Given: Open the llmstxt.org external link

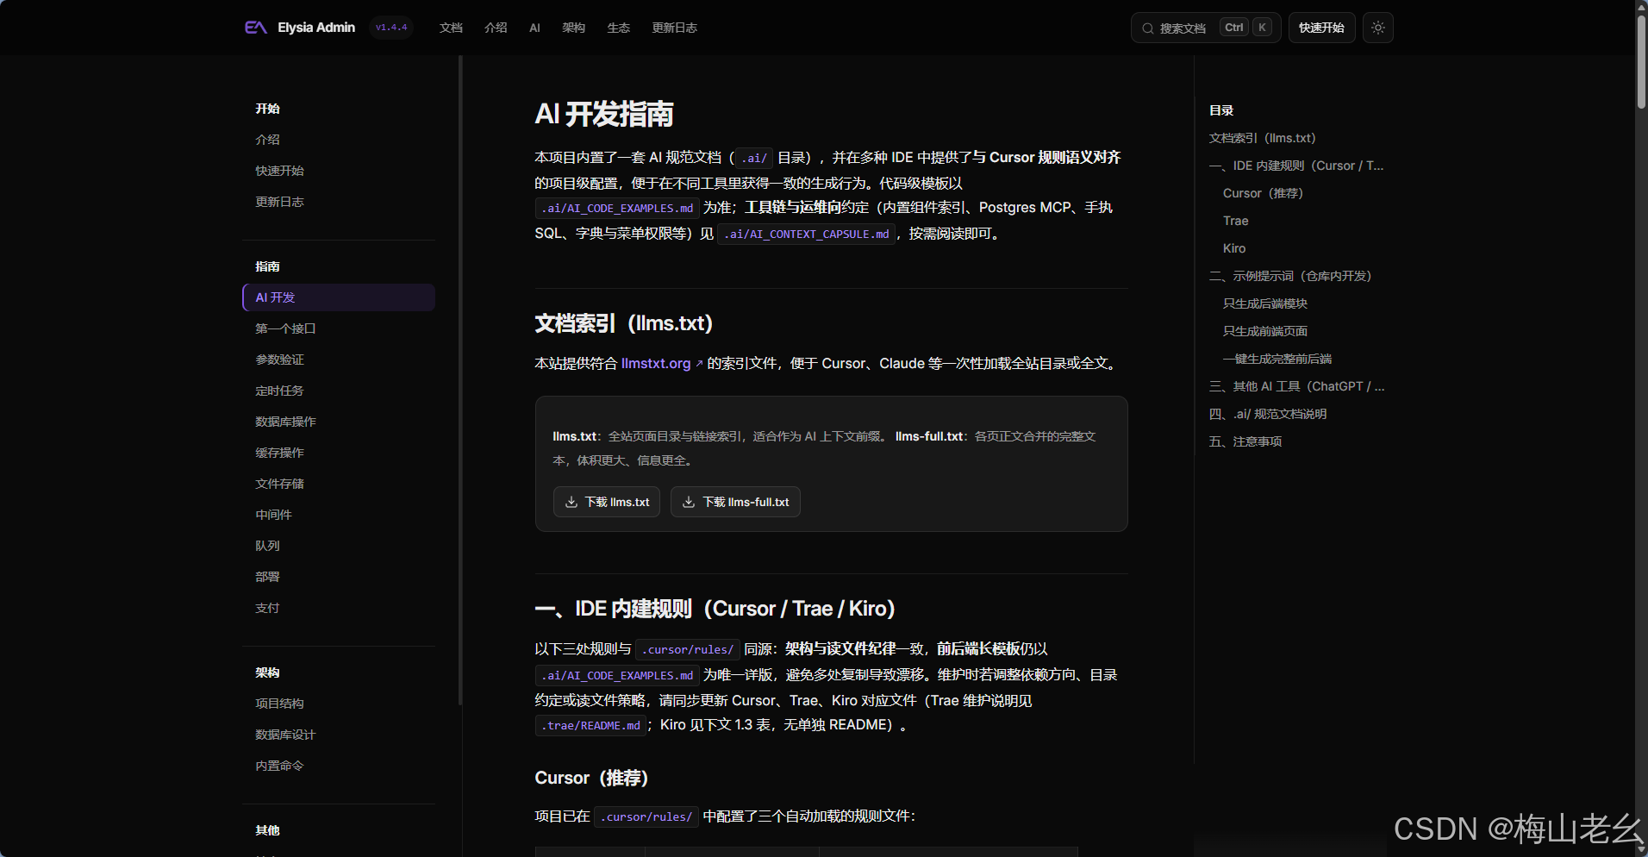Looking at the screenshot, I should [x=662, y=364].
